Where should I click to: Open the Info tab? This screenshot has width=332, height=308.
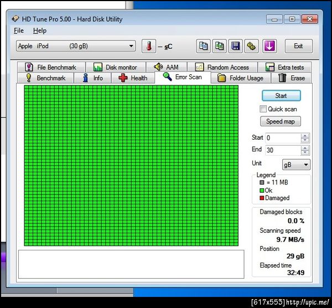click(92, 78)
